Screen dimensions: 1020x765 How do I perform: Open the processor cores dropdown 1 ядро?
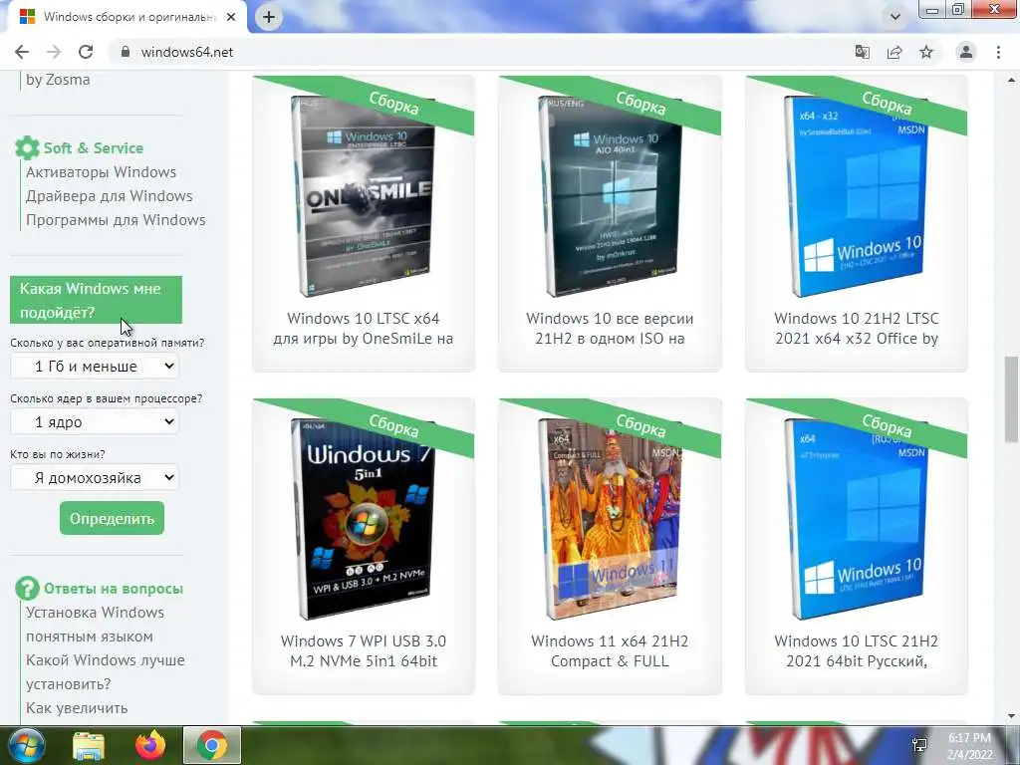tap(95, 422)
